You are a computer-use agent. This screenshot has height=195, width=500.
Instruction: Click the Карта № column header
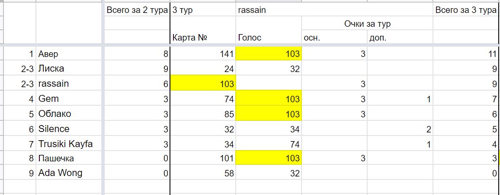click(x=203, y=38)
